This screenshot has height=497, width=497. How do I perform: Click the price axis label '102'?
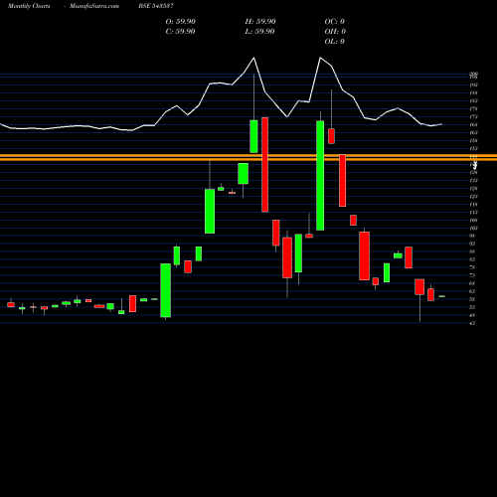473,228
